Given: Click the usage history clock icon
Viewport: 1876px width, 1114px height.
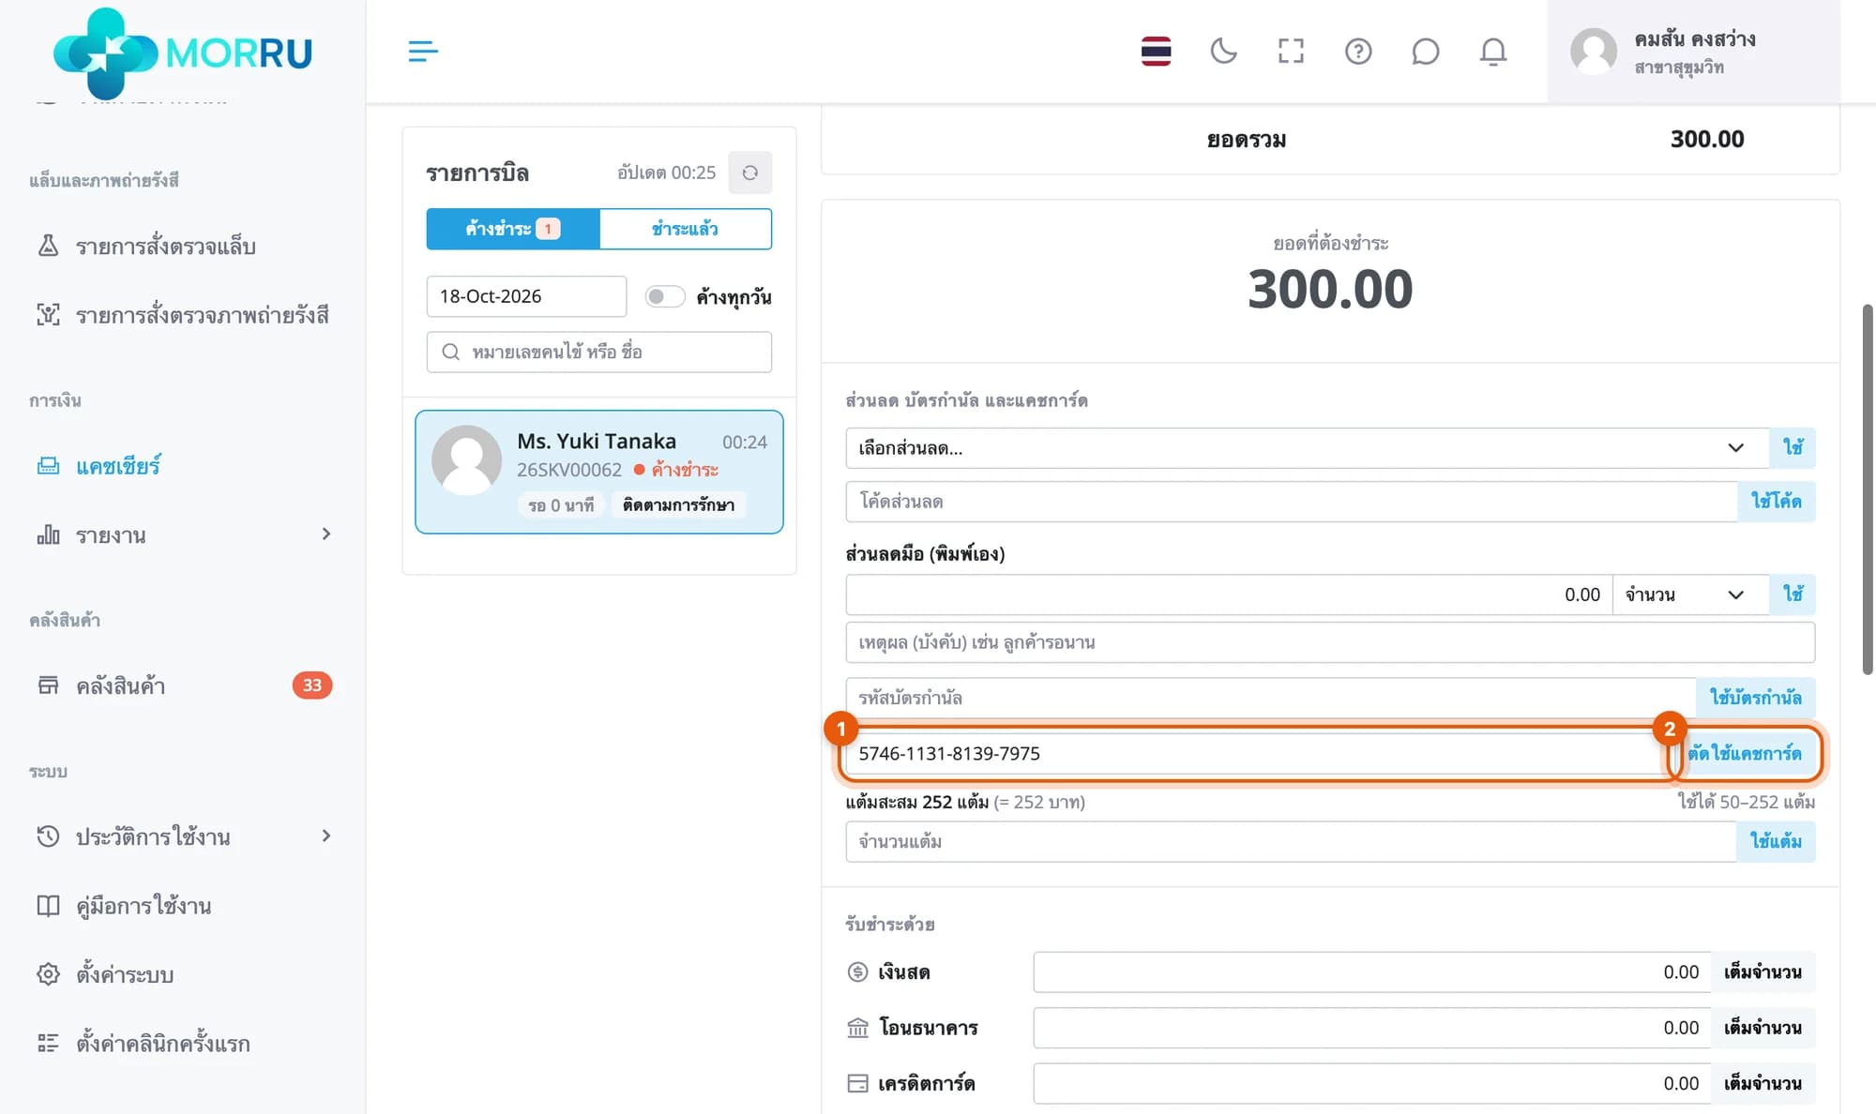Looking at the screenshot, I should click(48, 836).
